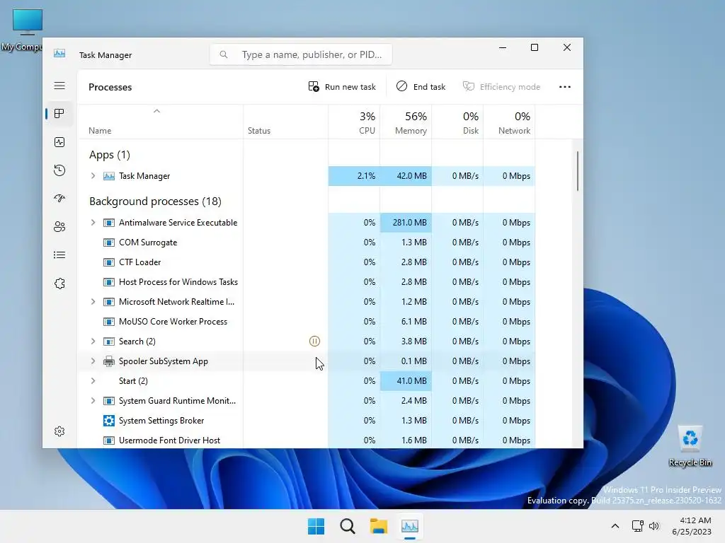725x543 pixels.
Task: Click the System Settings Broker gear icon
Action: click(x=108, y=421)
